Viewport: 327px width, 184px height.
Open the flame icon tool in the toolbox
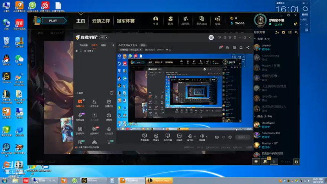click(x=109, y=130)
